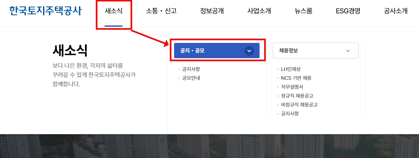Open the NCS 기반 채용 link

pyautogui.click(x=296, y=78)
